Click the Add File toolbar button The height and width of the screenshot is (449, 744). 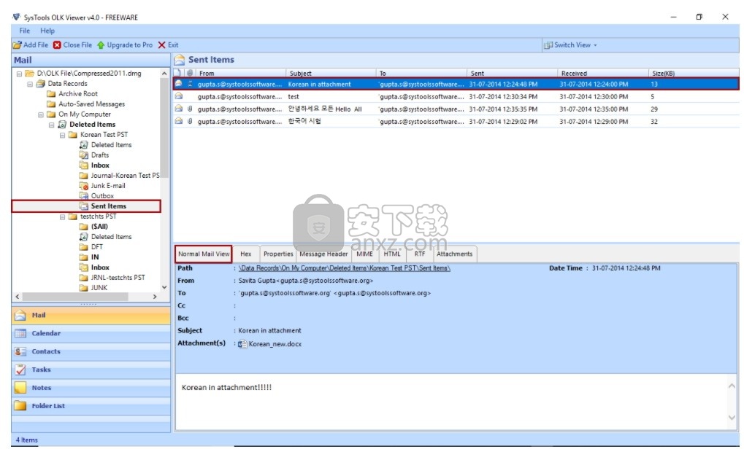31,45
